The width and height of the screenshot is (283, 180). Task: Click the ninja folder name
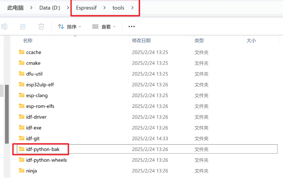point(31,171)
